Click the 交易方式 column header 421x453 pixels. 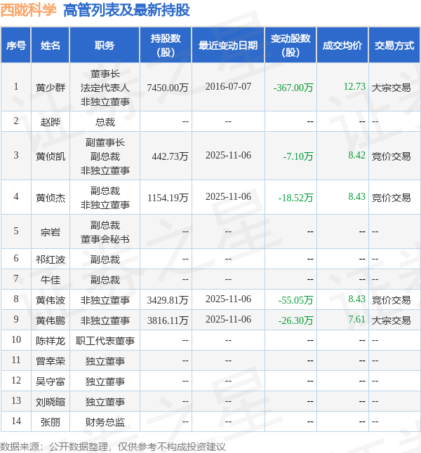coord(394,46)
